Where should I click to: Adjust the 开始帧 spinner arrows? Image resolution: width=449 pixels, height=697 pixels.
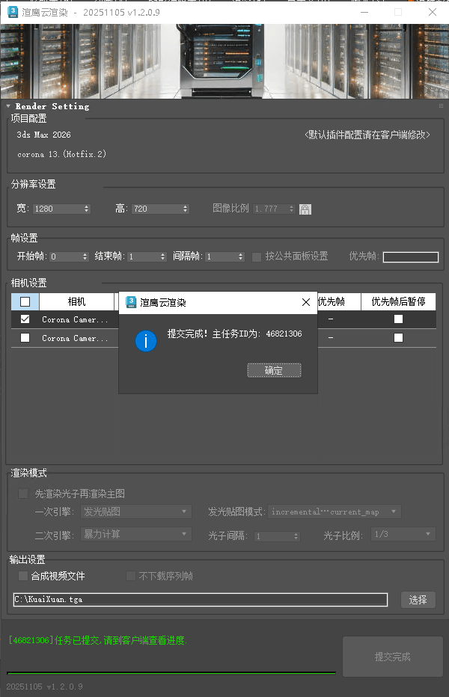pyautogui.click(x=85, y=257)
